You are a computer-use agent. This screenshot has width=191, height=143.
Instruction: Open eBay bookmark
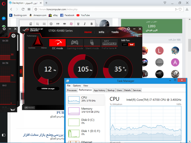point(53,15)
